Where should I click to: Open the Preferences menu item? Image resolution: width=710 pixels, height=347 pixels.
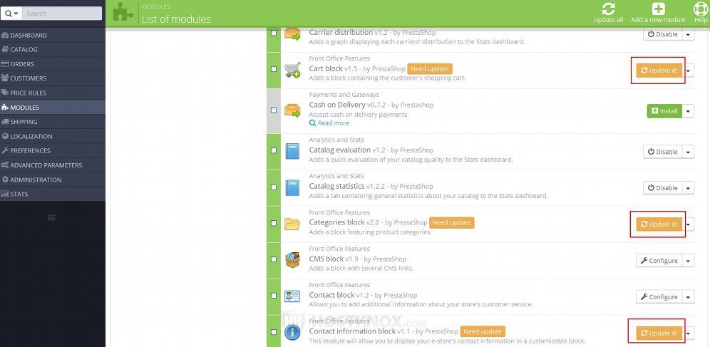(53, 150)
